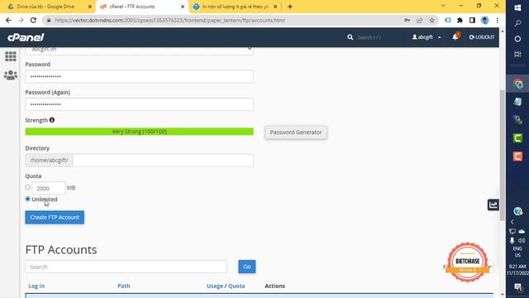Image resolution: width=529 pixels, height=298 pixels.
Task: Open the tab search chevron in Chrome
Action: [x=443, y=6]
